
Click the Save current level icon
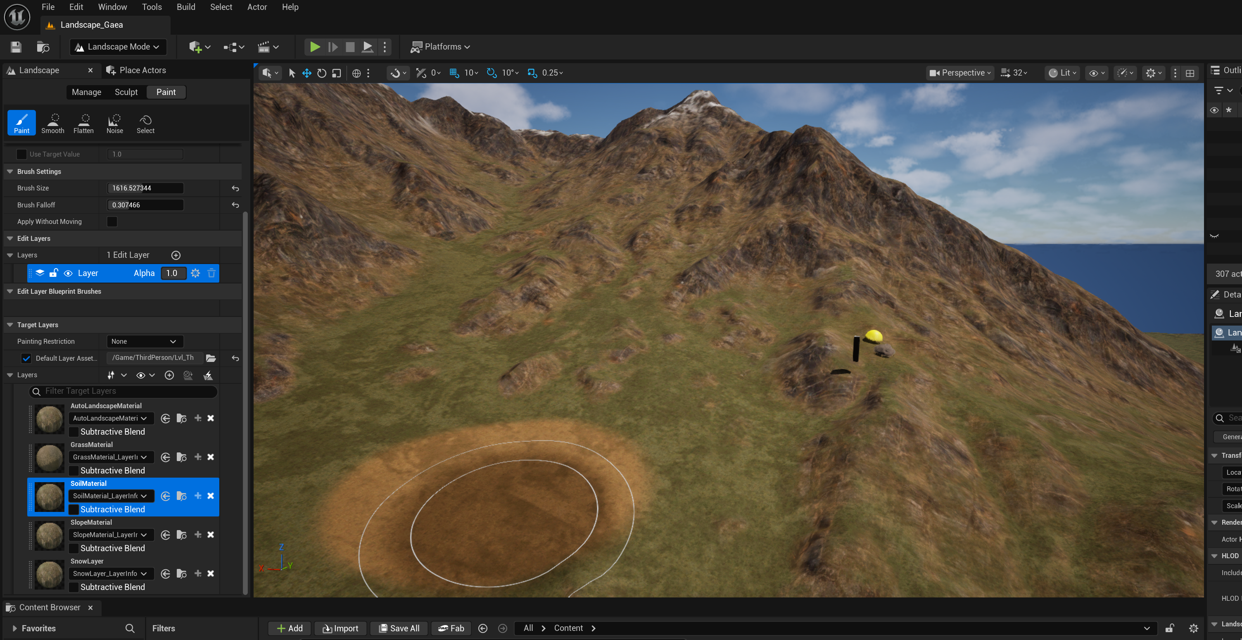[16, 47]
